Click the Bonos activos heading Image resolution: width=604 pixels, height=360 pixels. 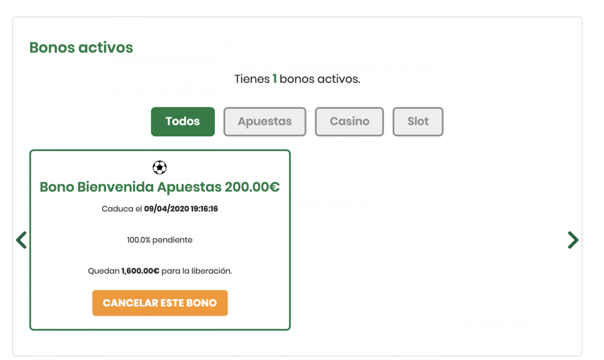tap(81, 48)
